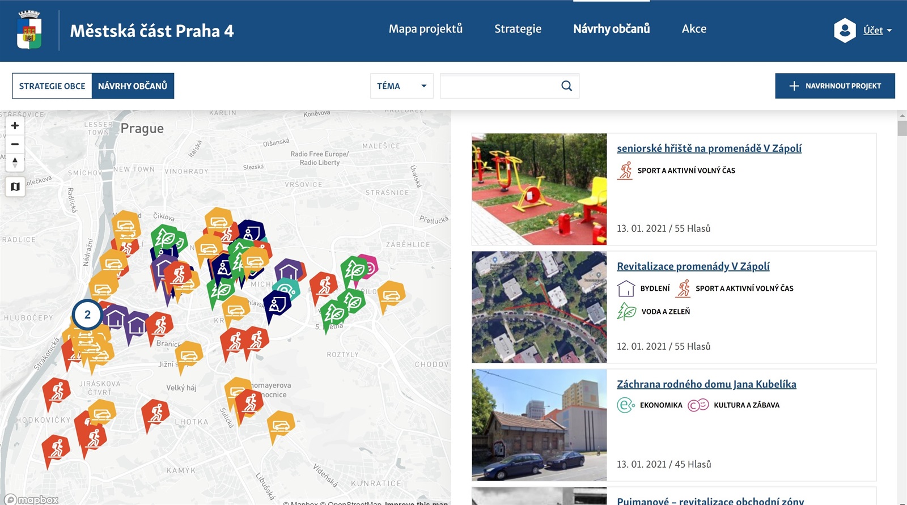
Task: Click Voda a zeleň leaf icon
Action: coord(626,311)
